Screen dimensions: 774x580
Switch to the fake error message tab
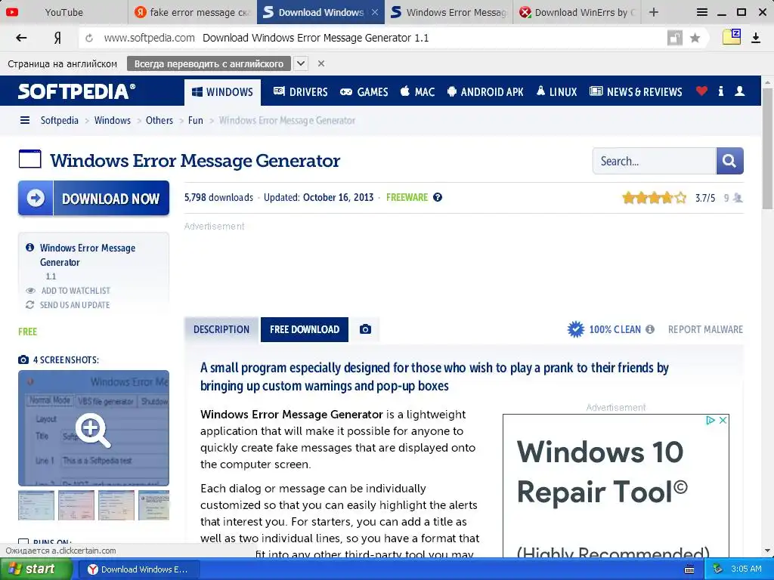tap(192, 12)
